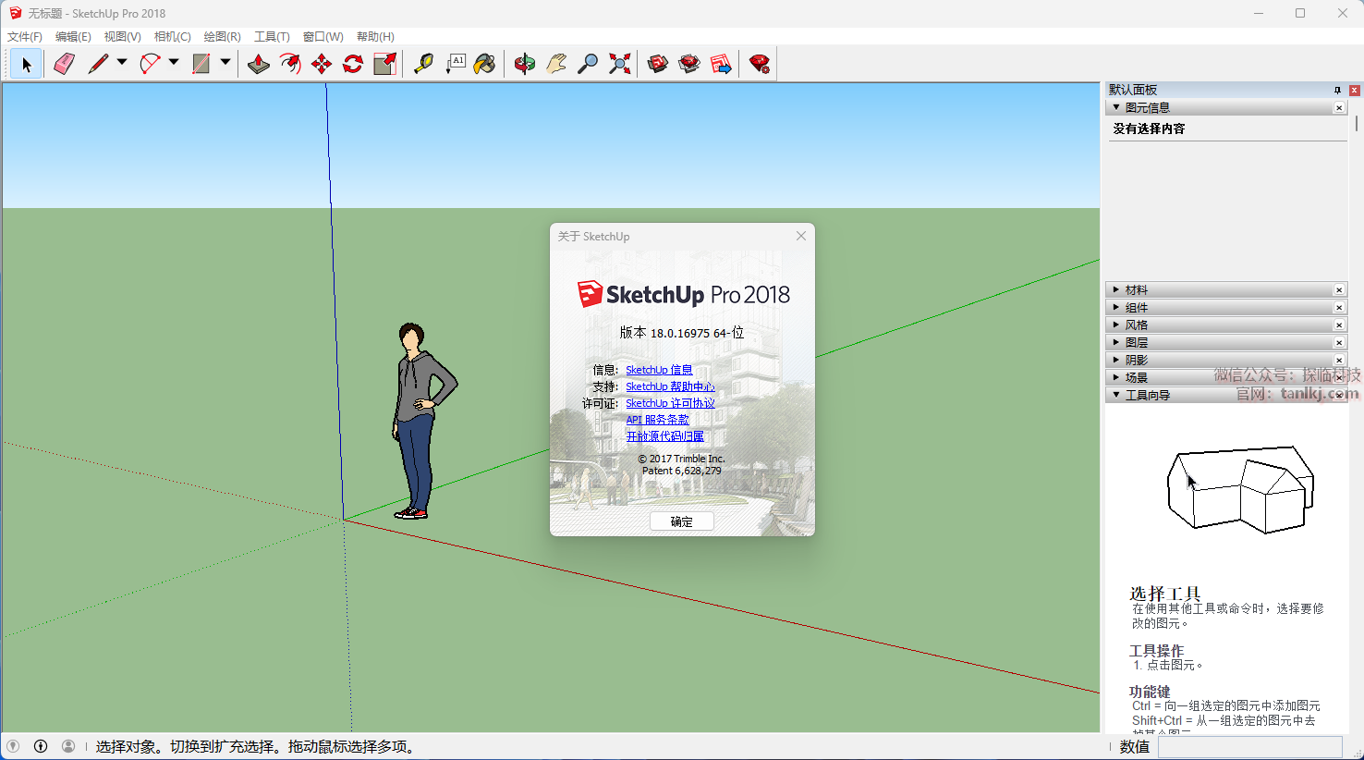
Task: Open the Line tool dropdown arrow
Action: coord(122,63)
